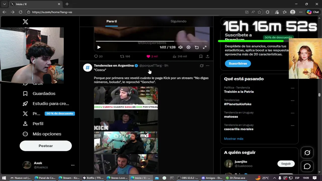Open media control icon in Edge toolbar
The width and height of the screenshot is (322, 181).
(x=277, y=12)
